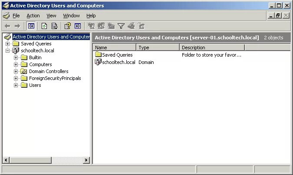The height and width of the screenshot is (175, 293).
Task: Click the Create New Group icon
Action: [101, 26]
